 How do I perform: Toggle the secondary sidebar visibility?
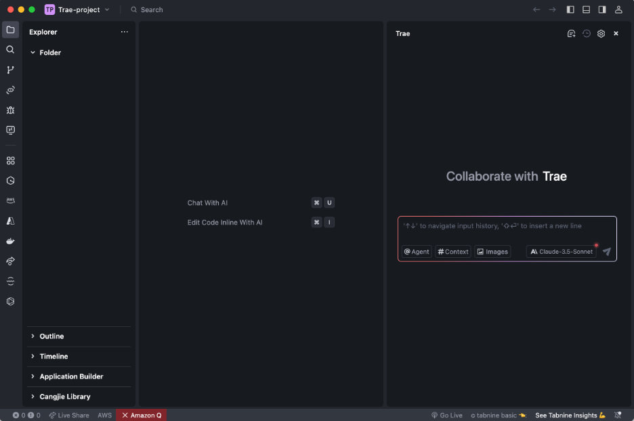click(x=601, y=9)
